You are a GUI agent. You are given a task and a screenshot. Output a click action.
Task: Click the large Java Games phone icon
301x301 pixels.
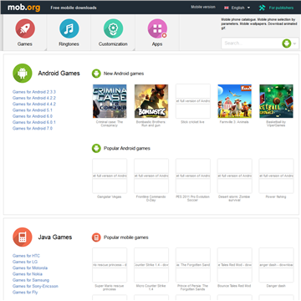click(x=23, y=237)
